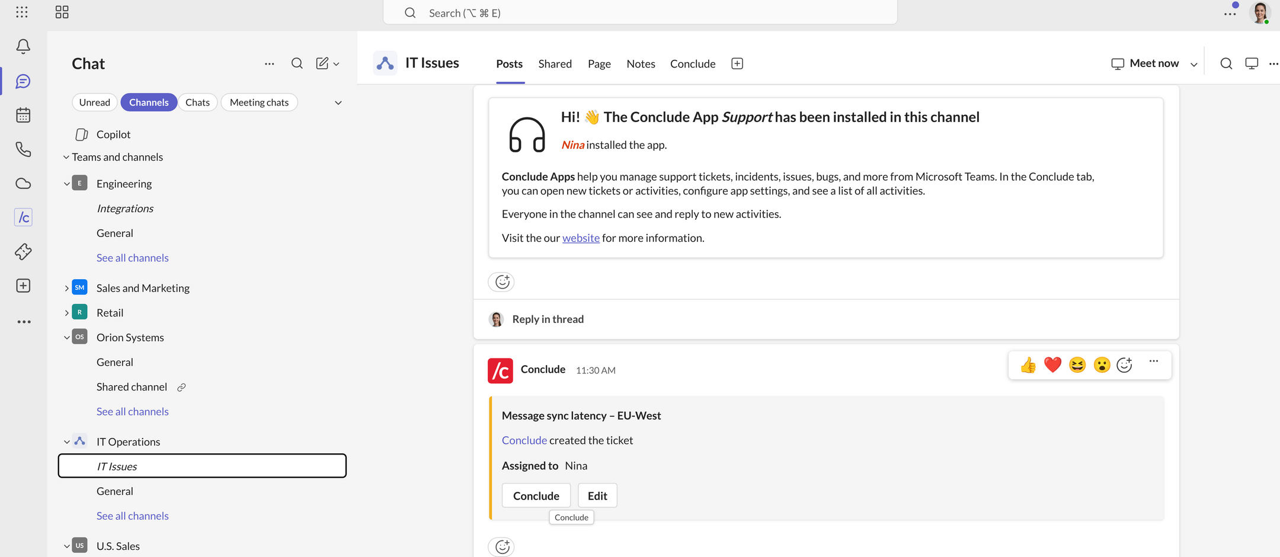Toggle the Chats filter pill
Viewport: 1280px width, 557px height.
point(197,103)
